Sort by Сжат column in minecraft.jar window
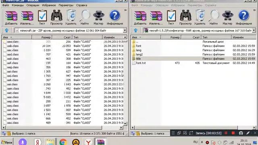 click(62, 37)
